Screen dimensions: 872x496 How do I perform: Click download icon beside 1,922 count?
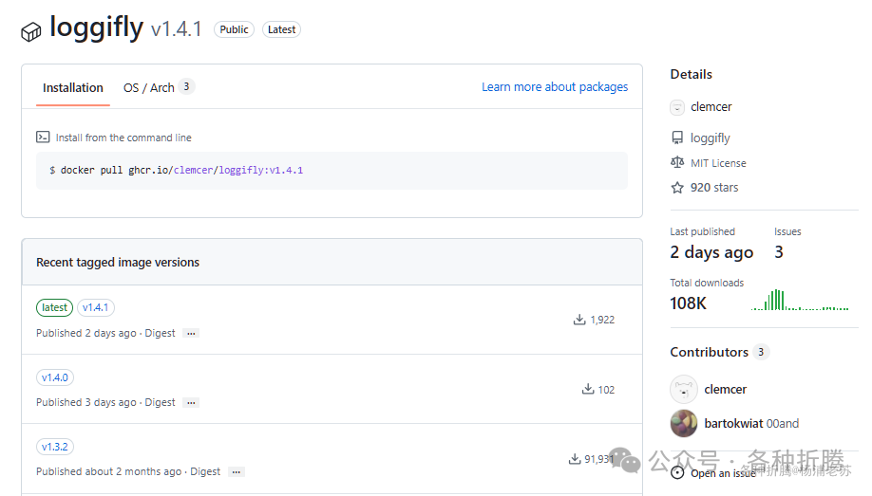[579, 320]
